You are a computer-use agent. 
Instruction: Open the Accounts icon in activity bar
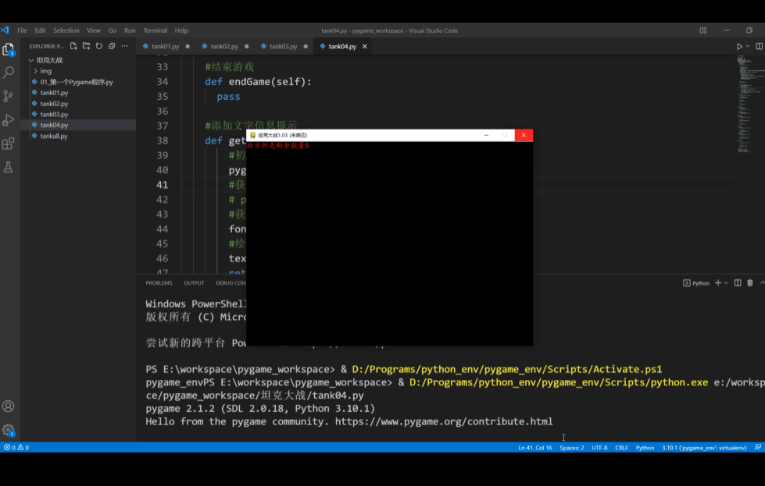coord(9,406)
